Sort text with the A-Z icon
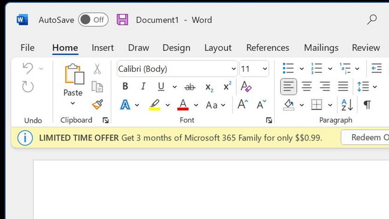389x219 pixels. click(347, 105)
